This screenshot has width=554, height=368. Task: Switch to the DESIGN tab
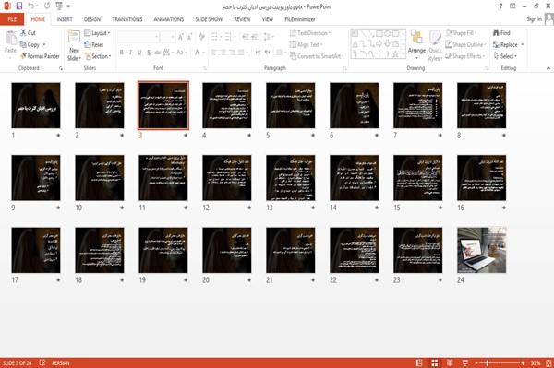(92, 19)
